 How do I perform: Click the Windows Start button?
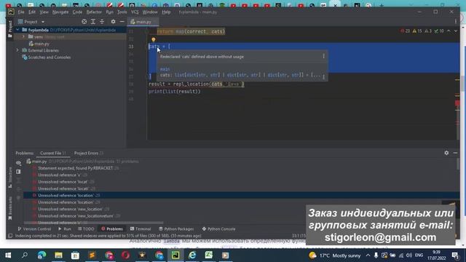8,255
